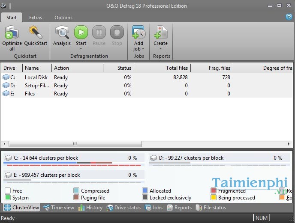
Task: Expand the Add job dropdown arrow
Action: 143,49
